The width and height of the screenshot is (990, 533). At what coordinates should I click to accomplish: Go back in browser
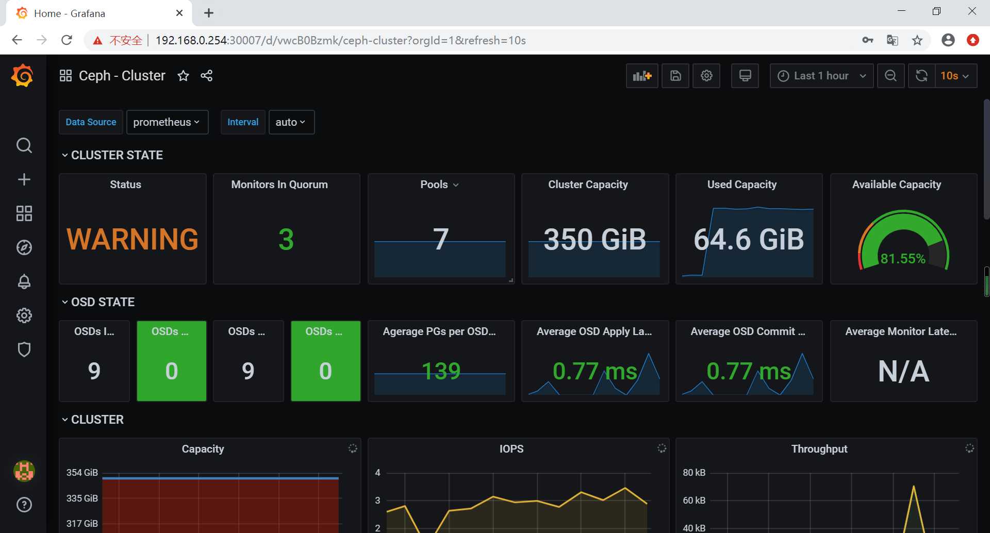click(x=17, y=40)
